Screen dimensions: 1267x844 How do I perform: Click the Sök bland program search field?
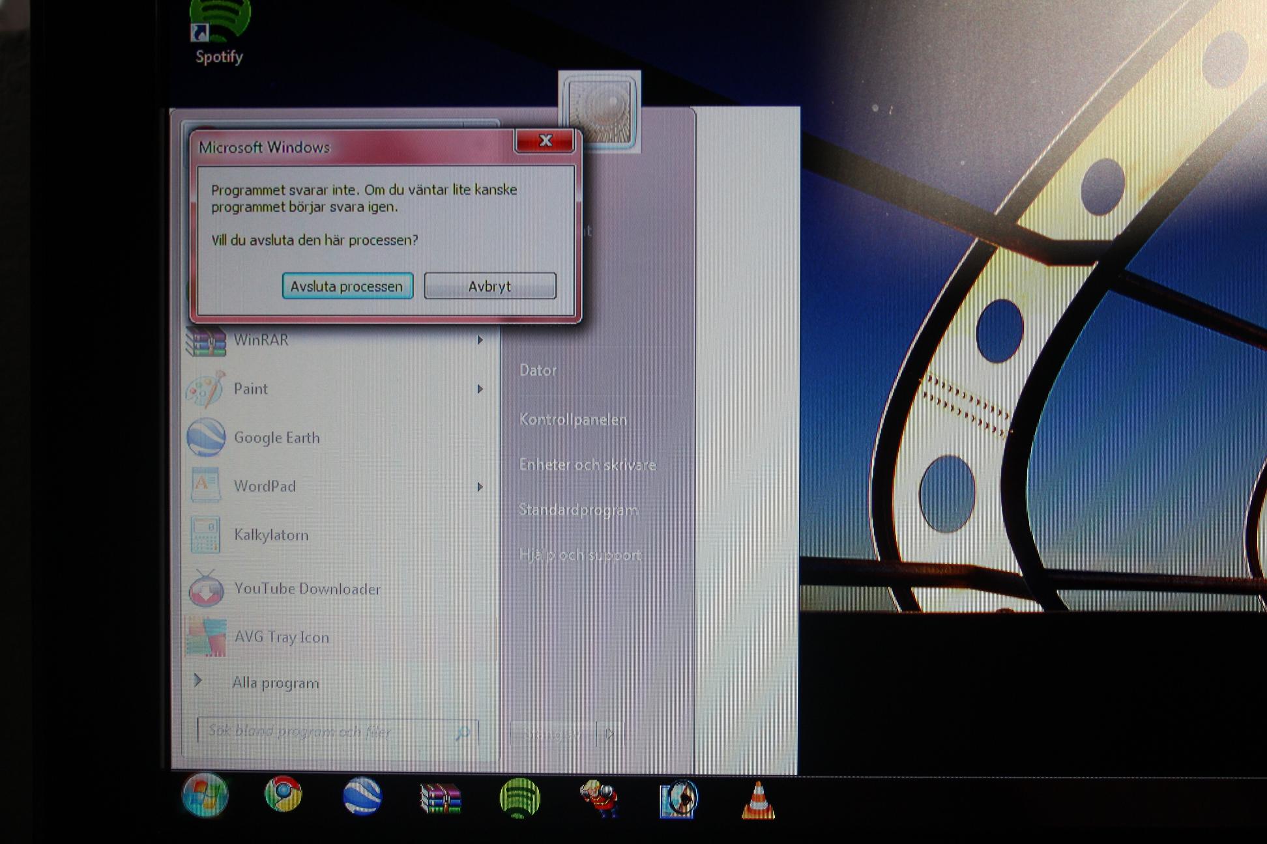click(337, 731)
